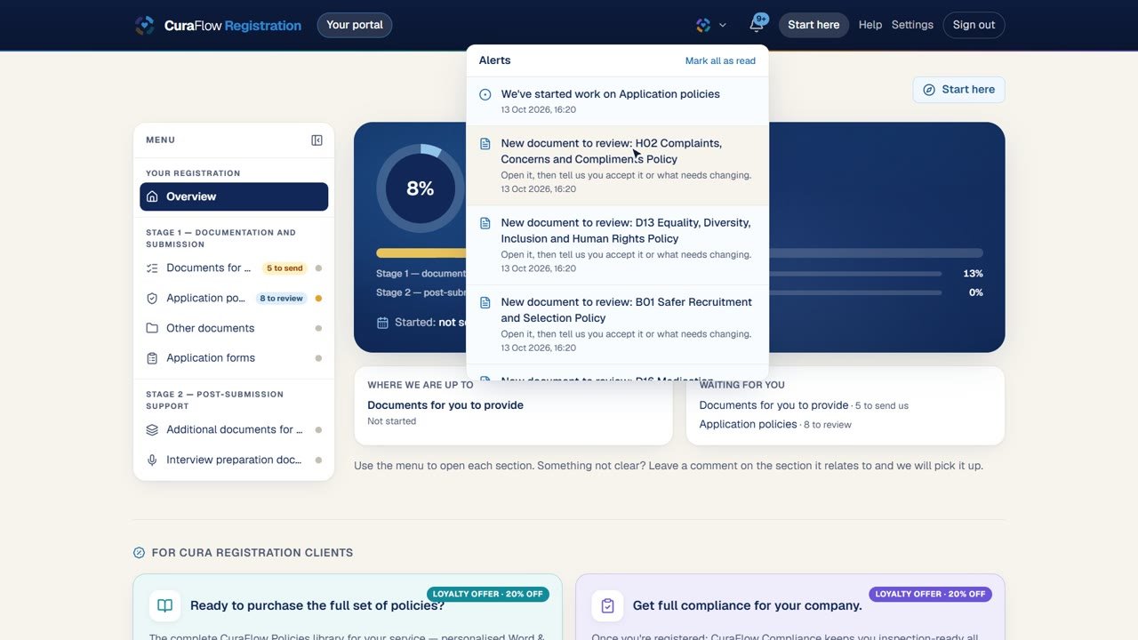Open the H02 Complaints policy alert
Screen dimensions: 1138x640
(x=617, y=165)
